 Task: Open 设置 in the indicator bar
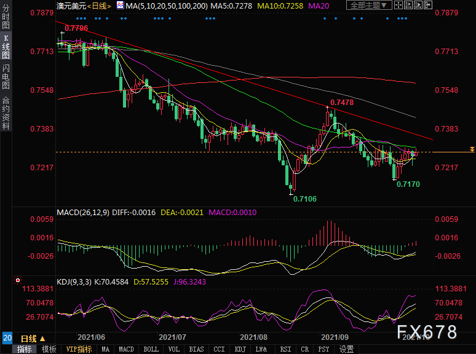347,349
